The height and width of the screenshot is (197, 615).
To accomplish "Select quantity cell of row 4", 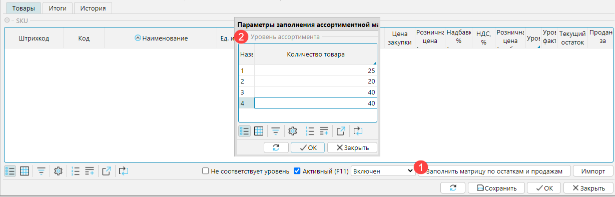I will pos(315,103).
